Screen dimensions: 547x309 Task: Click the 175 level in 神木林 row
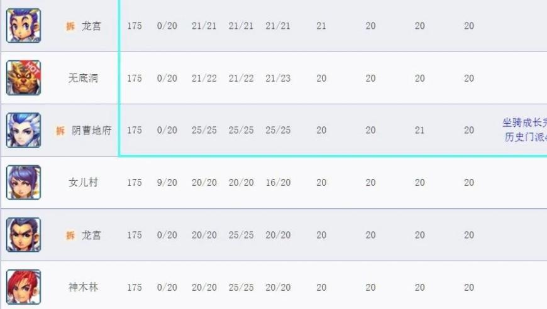click(135, 288)
